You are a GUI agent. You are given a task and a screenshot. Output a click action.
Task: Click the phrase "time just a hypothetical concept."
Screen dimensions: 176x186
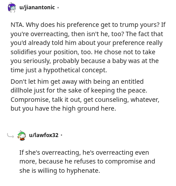tap(59, 70)
